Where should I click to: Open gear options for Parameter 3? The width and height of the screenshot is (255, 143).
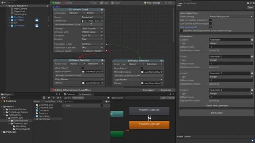coord(252,73)
